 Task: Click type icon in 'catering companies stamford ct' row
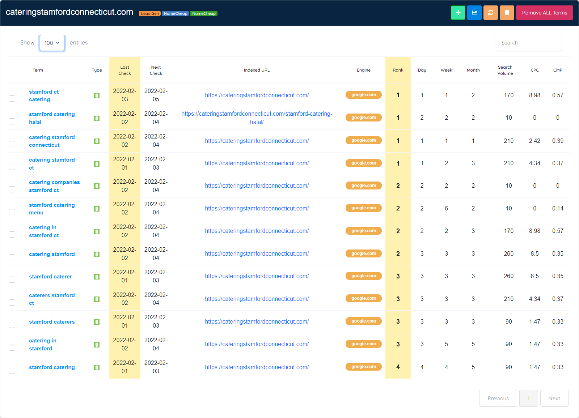pos(97,186)
